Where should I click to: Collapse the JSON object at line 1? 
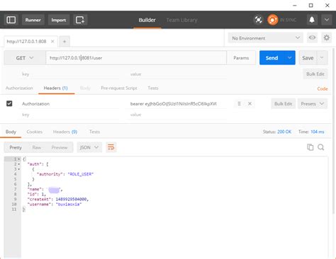coord(19,159)
